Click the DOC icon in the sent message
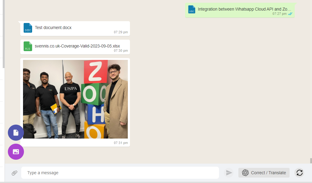Screen dimensions: 312x183 (x=192, y=9)
